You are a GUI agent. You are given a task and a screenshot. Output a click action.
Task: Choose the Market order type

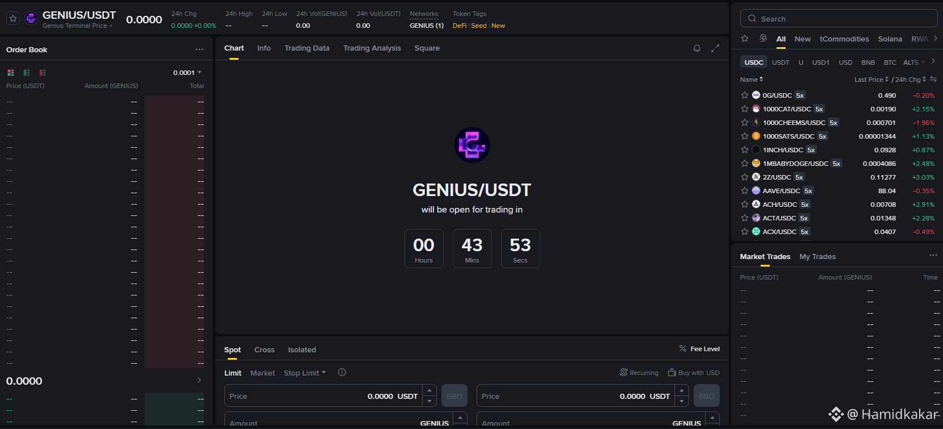(262, 373)
